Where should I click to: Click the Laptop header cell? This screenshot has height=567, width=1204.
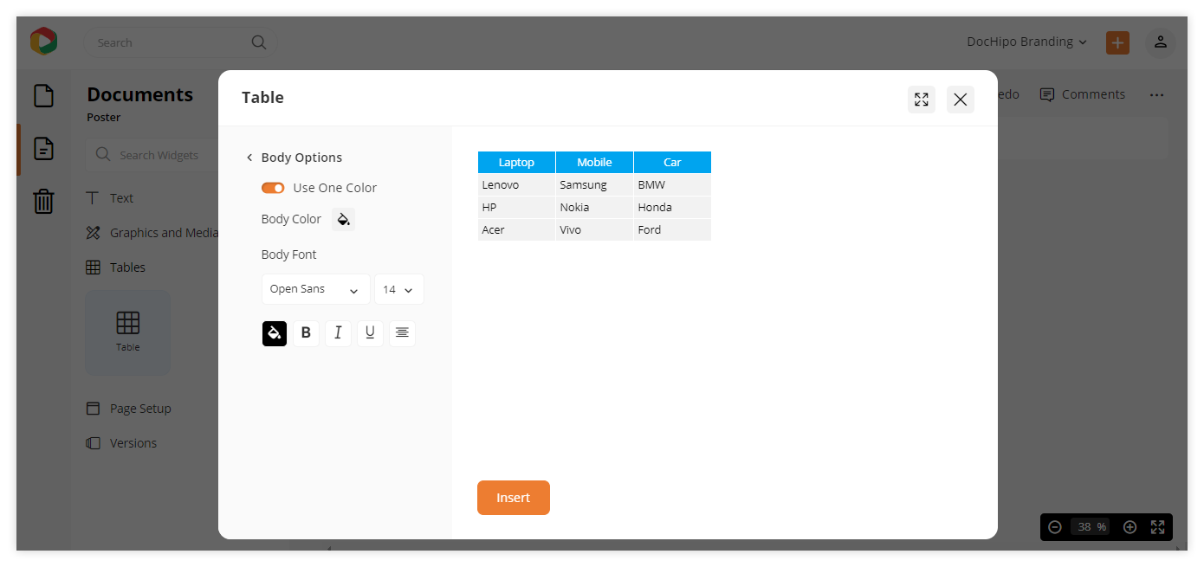click(x=516, y=163)
